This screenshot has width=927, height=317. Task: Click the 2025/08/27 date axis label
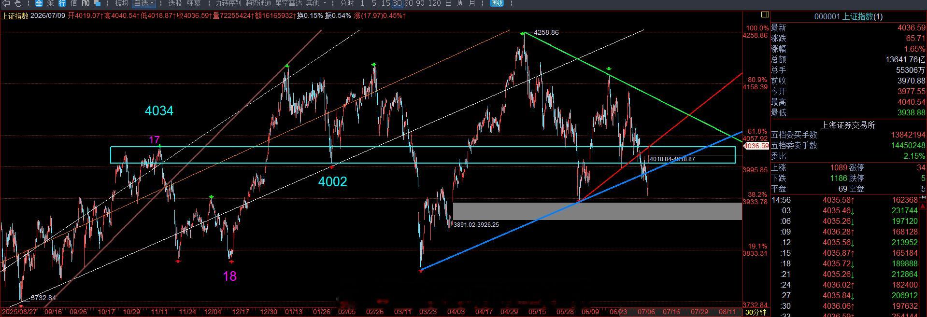[19, 312]
